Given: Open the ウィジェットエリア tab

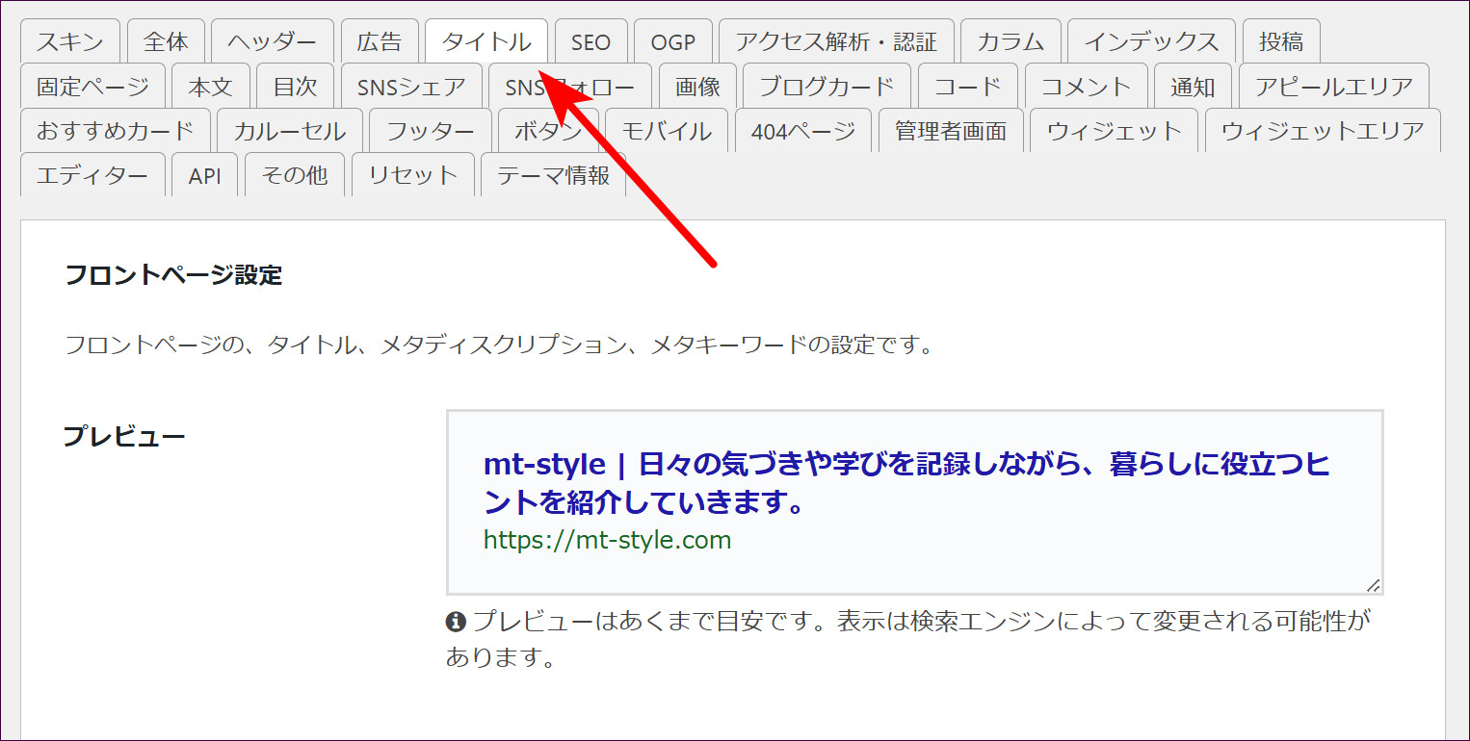Looking at the screenshot, I should tap(1324, 131).
